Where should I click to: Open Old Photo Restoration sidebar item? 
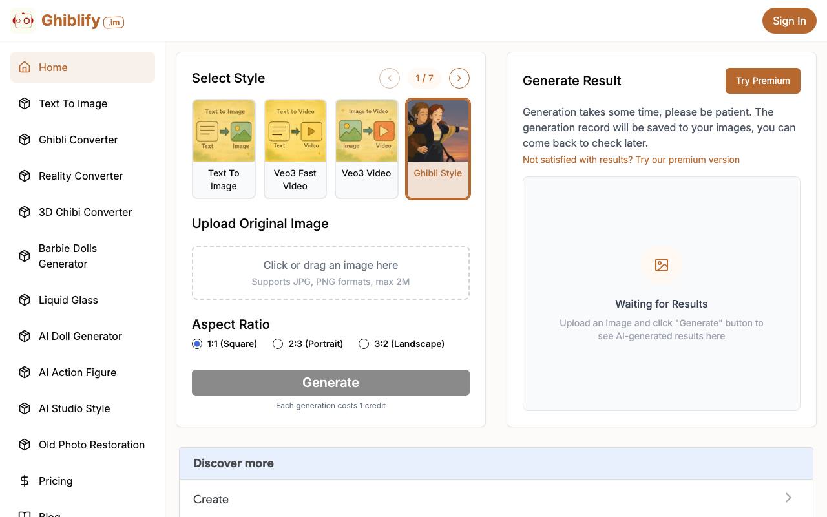point(83,445)
